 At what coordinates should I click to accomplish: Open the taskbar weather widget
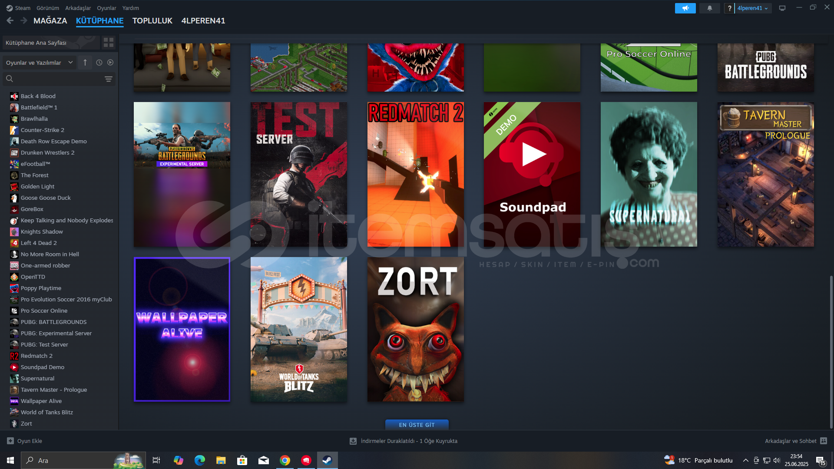pyautogui.click(x=698, y=460)
